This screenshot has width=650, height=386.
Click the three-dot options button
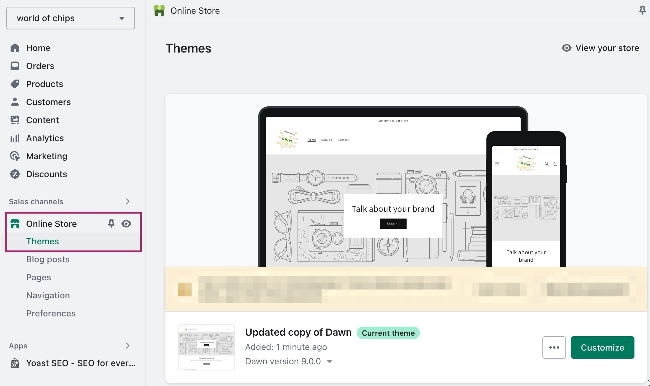(x=554, y=347)
